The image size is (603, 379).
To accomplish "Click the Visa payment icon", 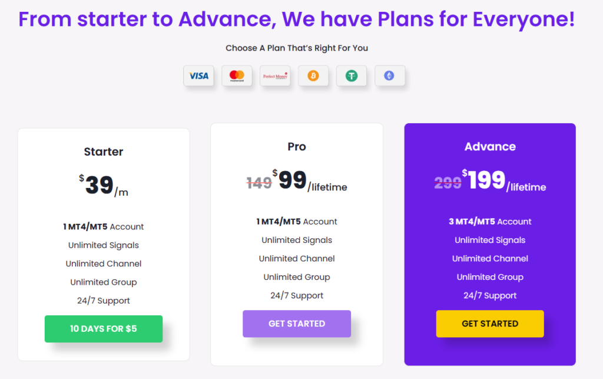I will click(198, 76).
